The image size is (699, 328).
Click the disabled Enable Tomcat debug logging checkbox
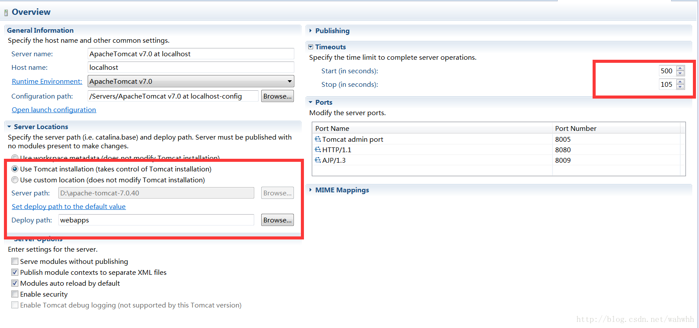click(15, 305)
